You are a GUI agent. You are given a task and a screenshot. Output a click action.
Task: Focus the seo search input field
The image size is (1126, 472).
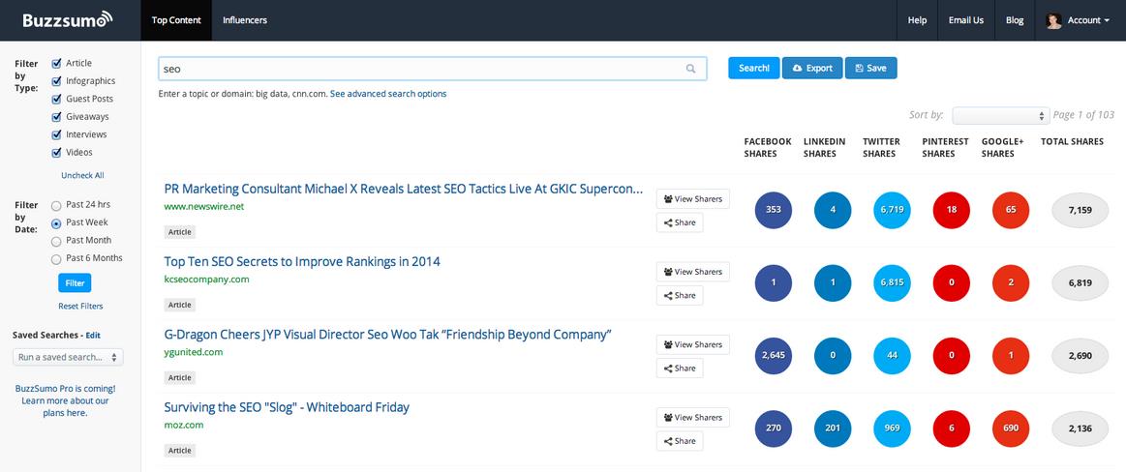(x=433, y=69)
